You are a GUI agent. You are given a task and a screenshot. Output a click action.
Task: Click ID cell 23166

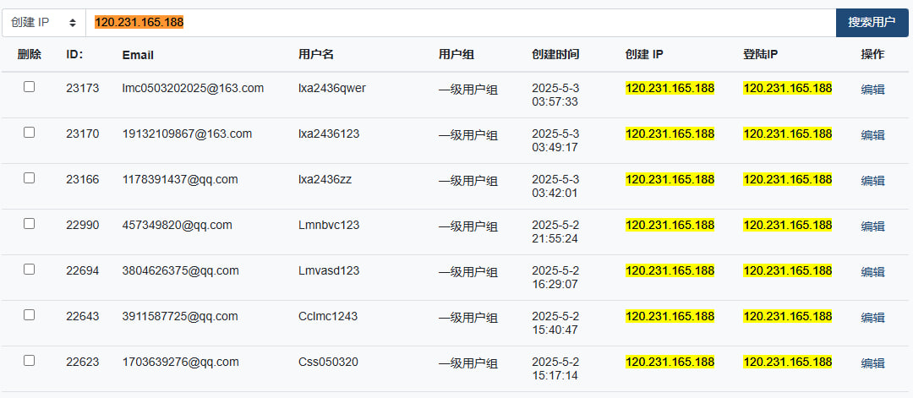[83, 179]
